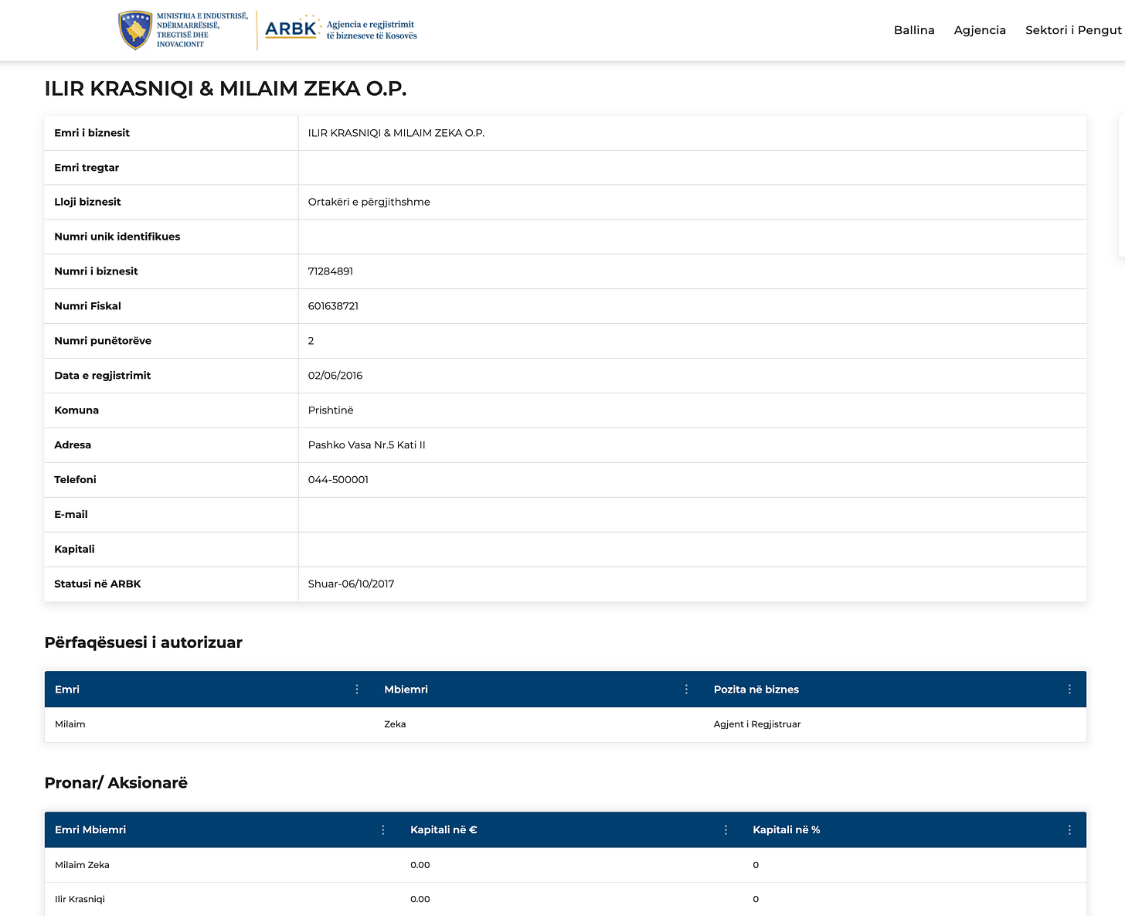Select employee count value 2
Viewport: 1125px width, 916px height.
[x=311, y=341]
